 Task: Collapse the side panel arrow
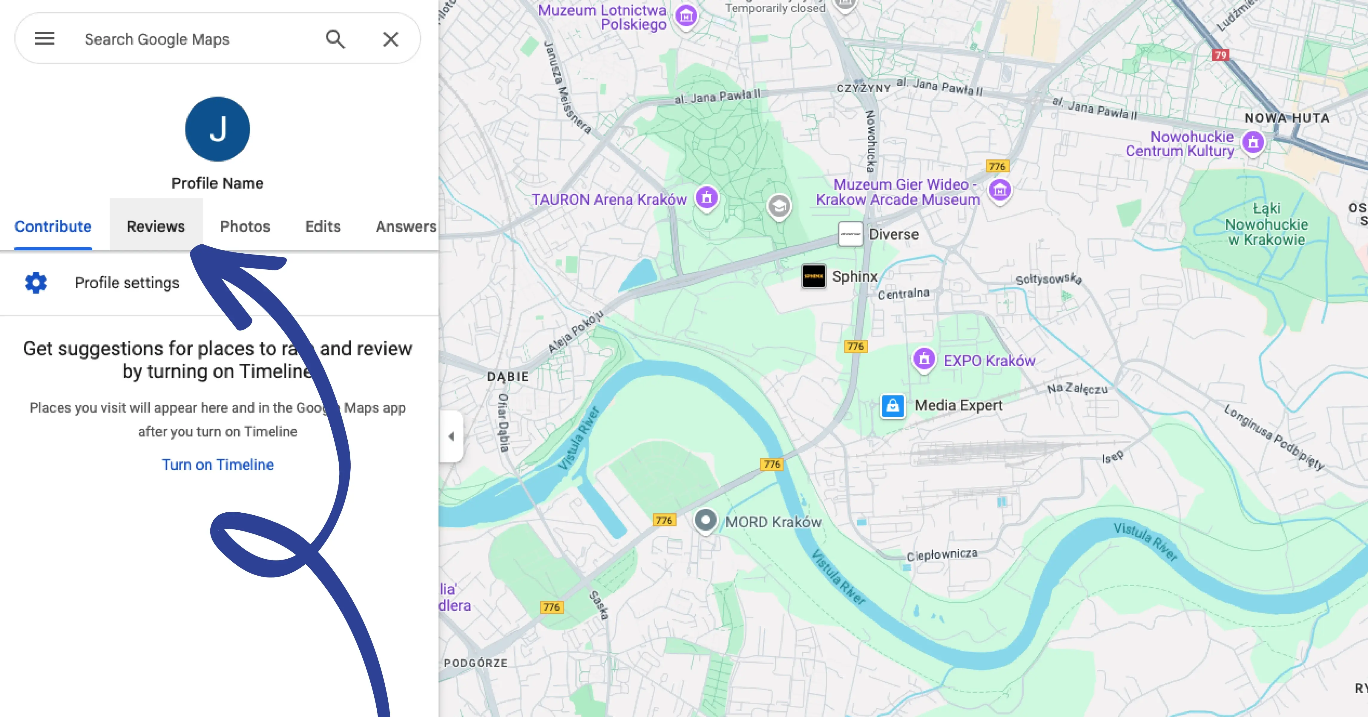pos(451,436)
